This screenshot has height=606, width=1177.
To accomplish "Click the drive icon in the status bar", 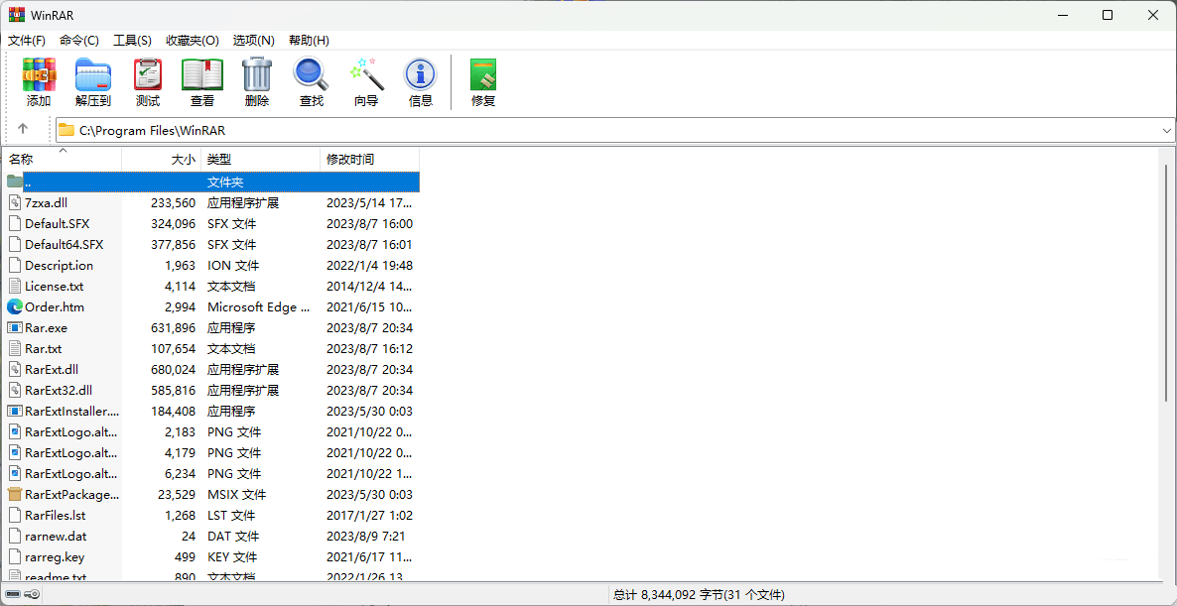I will [14, 595].
